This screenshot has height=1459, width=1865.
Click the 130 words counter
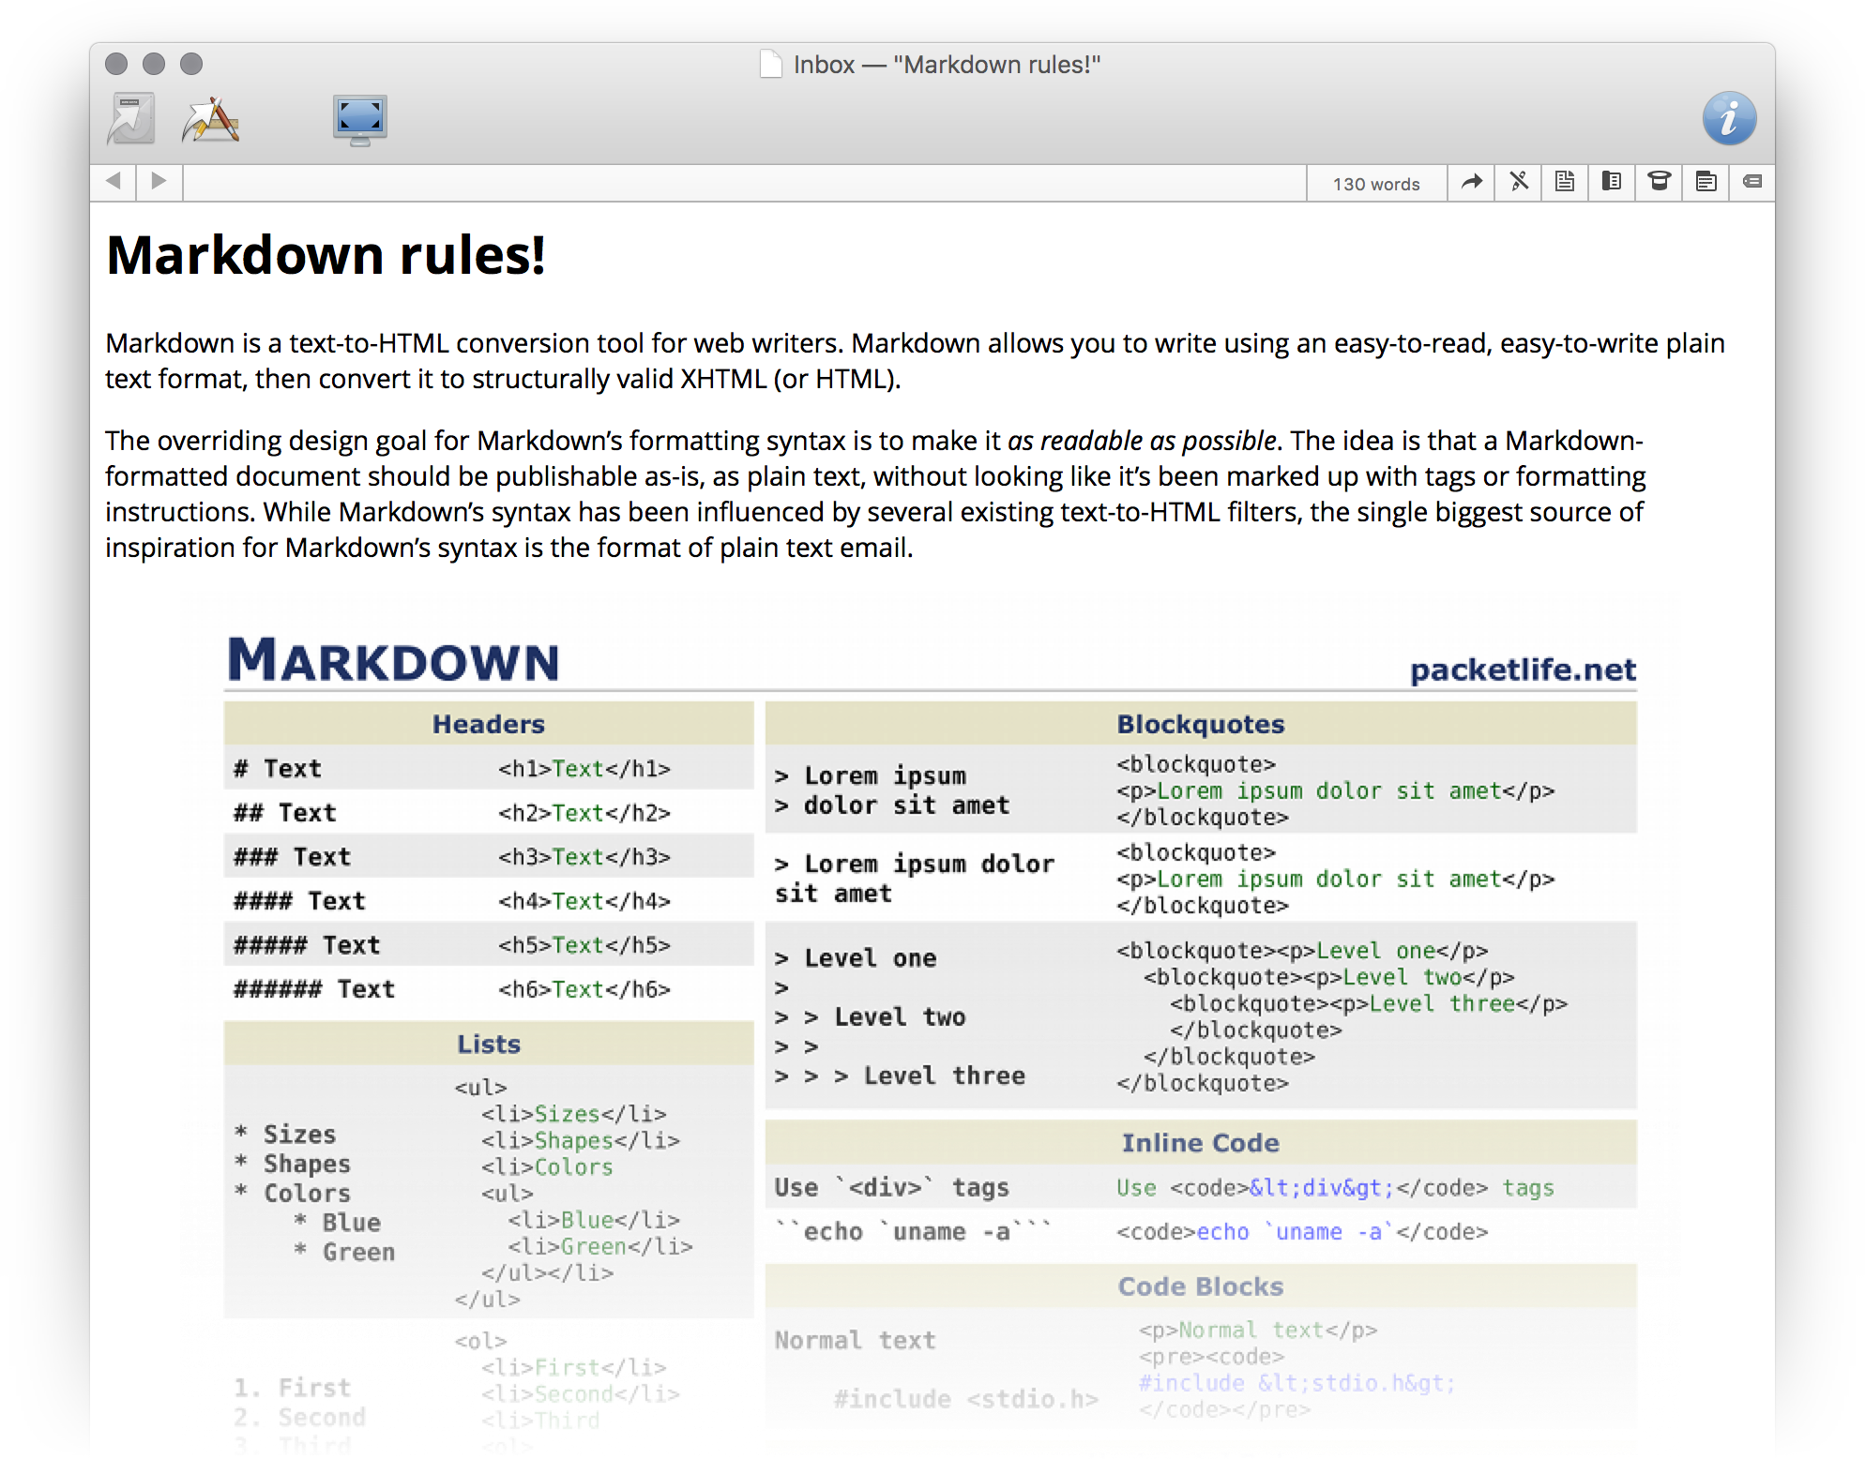pos(1376,184)
